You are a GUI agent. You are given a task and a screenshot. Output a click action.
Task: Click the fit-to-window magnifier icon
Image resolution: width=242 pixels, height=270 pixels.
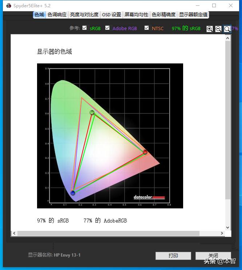(x=227, y=29)
